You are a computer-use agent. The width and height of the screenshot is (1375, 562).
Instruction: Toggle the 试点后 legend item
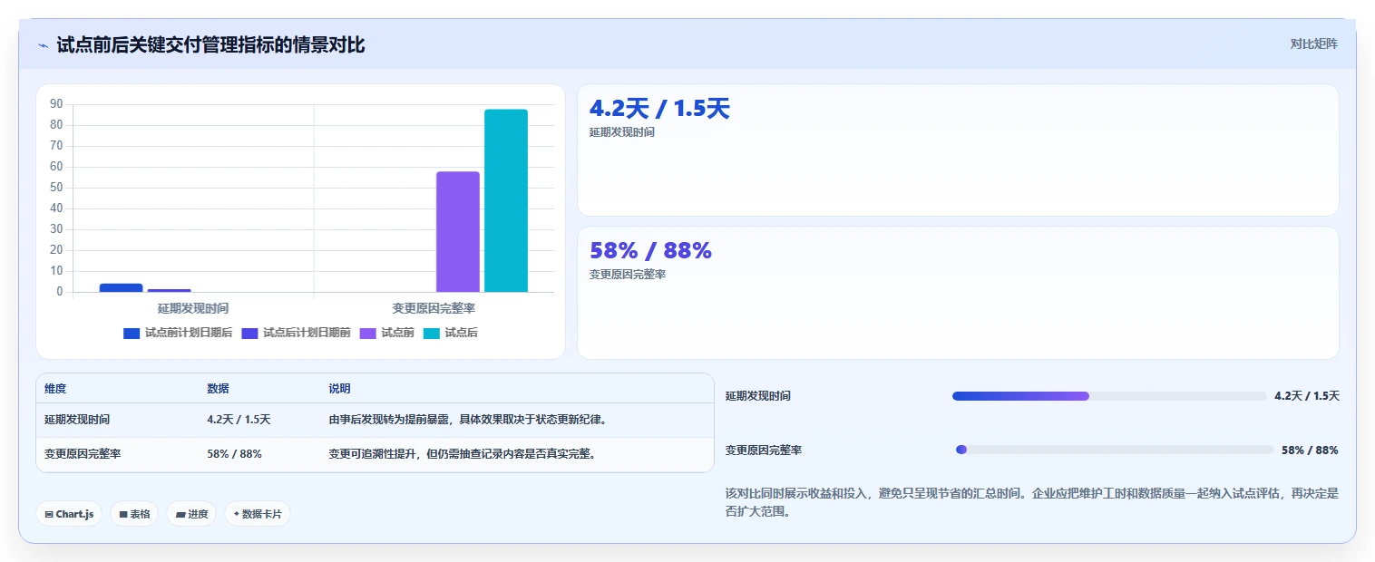(450, 333)
